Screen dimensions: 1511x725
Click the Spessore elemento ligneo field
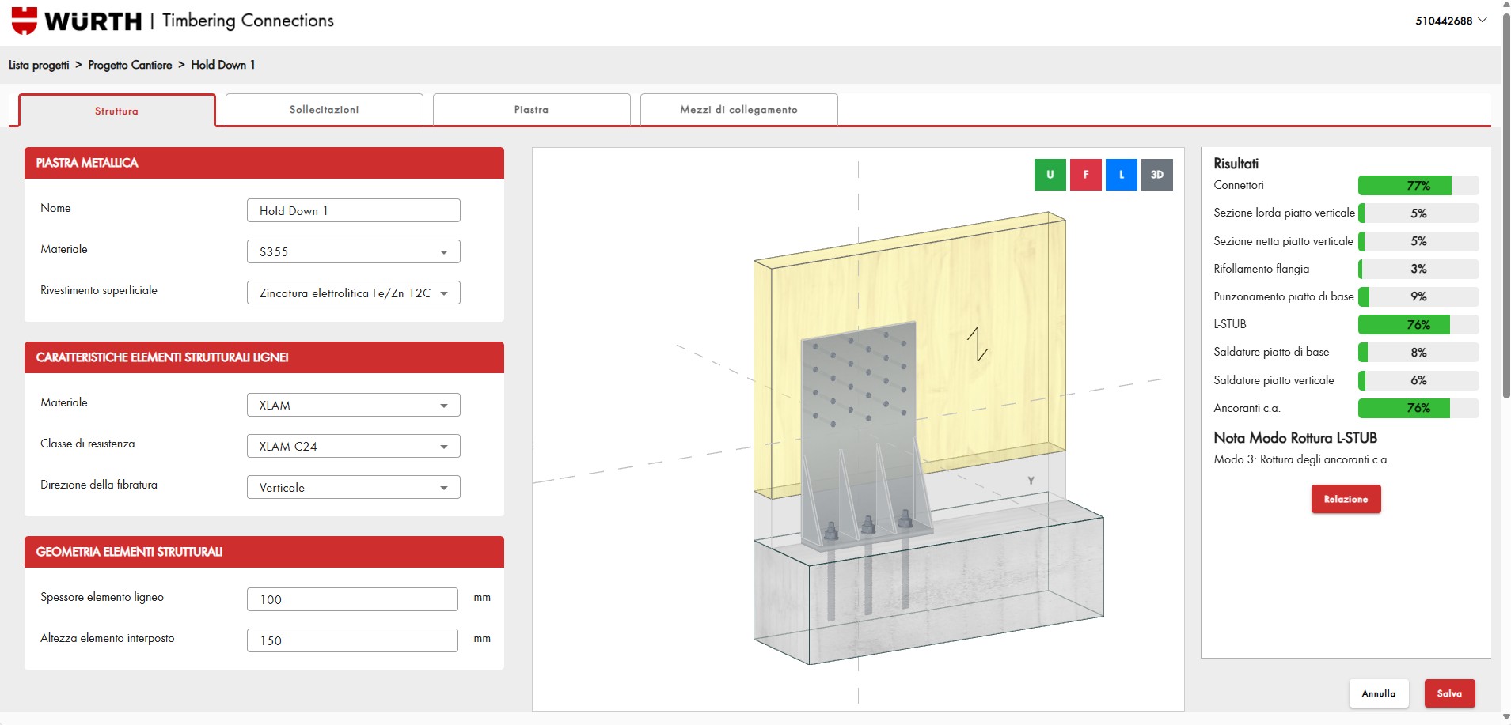click(352, 599)
